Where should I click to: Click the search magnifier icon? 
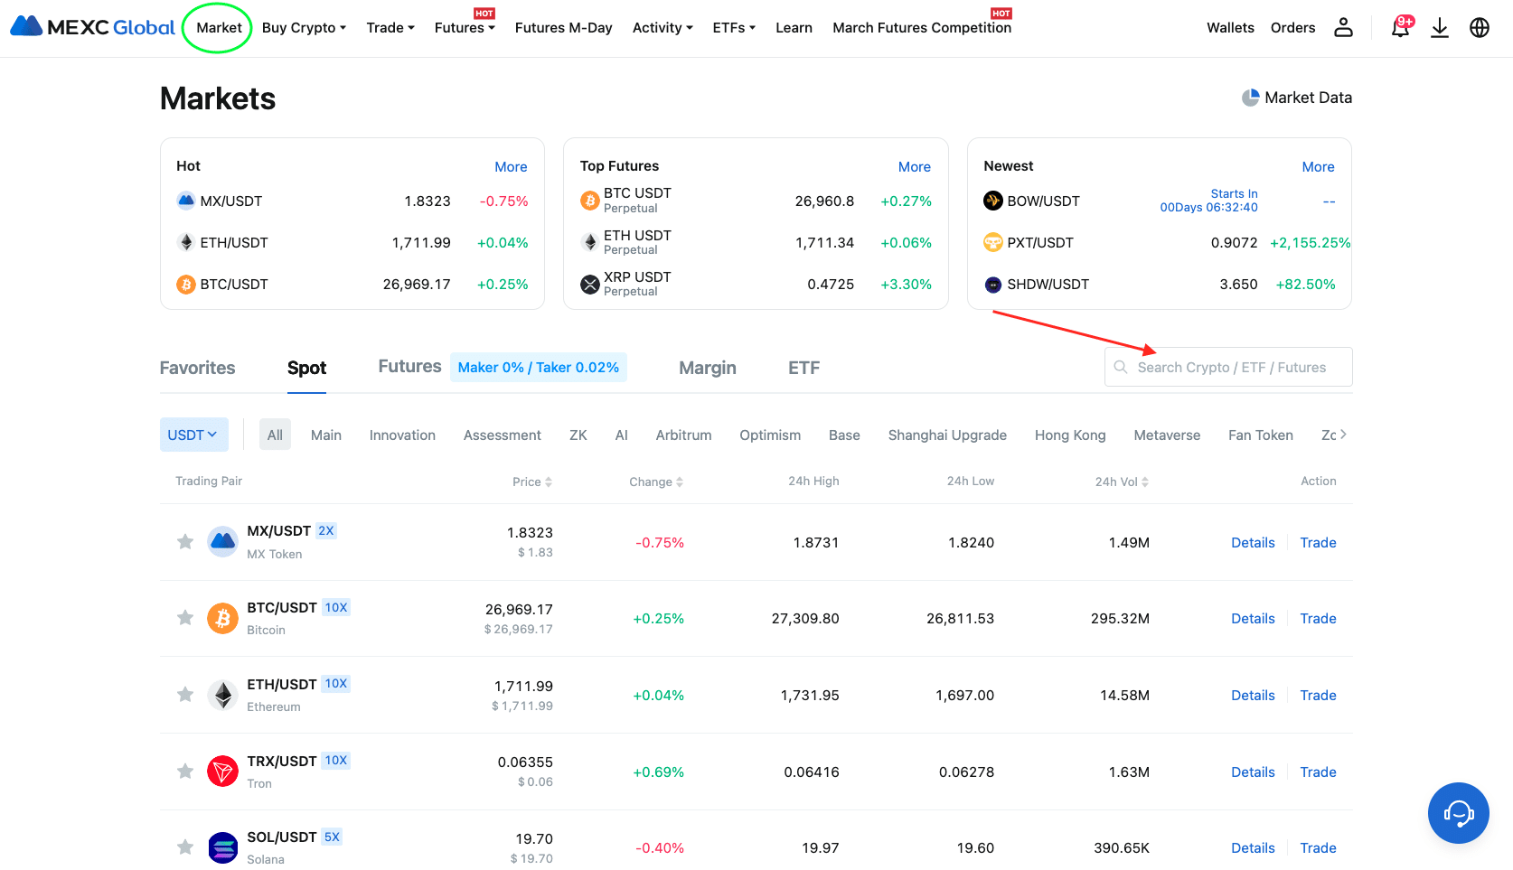[x=1121, y=367]
